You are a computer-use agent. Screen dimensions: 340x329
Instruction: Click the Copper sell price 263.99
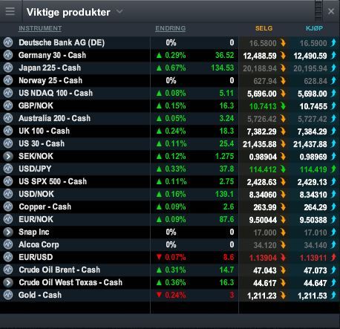coord(265,207)
